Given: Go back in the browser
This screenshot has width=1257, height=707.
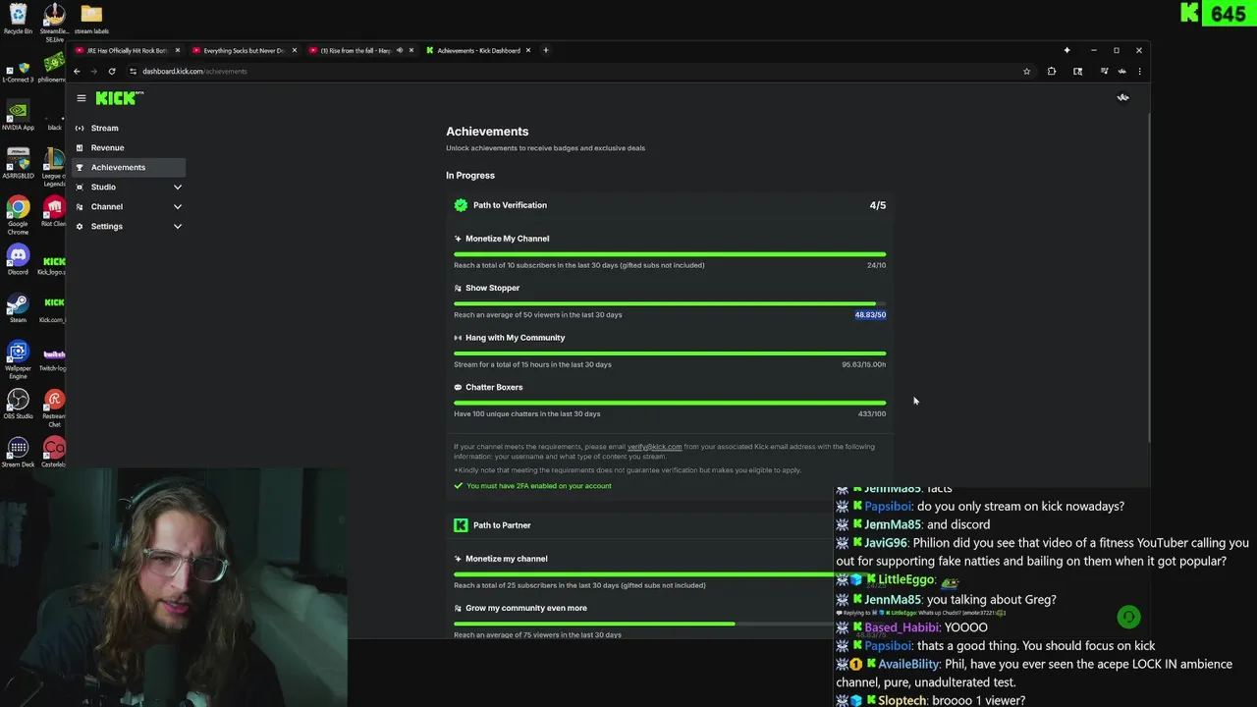Looking at the screenshot, I should (77, 71).
